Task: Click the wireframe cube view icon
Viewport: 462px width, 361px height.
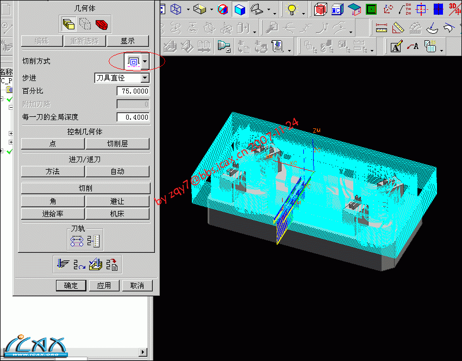Action: (176, 9)
